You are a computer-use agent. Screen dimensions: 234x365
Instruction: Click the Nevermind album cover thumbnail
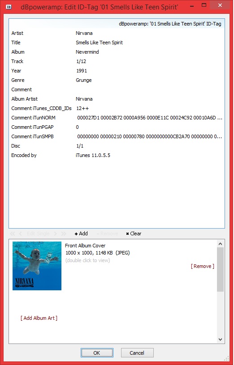tap(37, 266)
